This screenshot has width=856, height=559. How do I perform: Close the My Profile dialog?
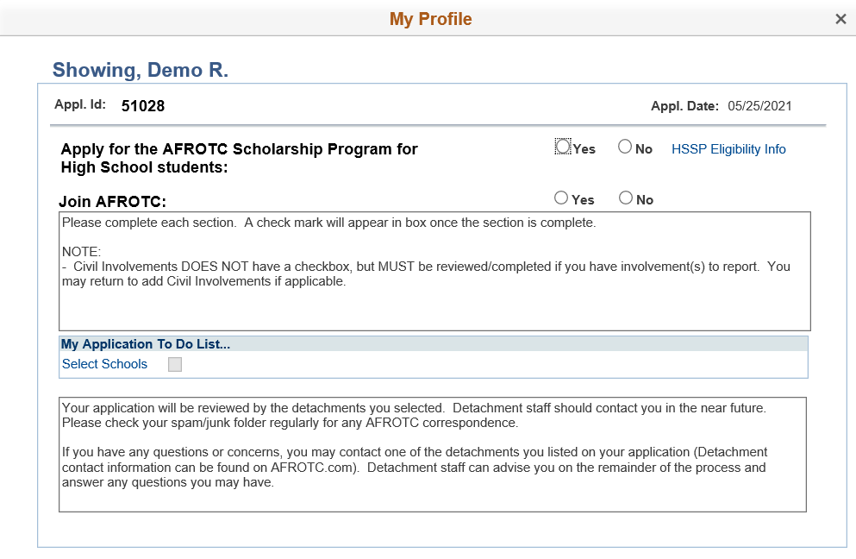click(840, 19)
